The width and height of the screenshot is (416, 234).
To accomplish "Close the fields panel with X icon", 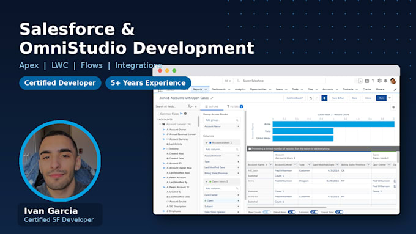I will pyautogui.click(x=196, y=106).
